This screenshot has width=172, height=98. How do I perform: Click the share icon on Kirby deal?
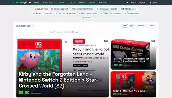(x=66, y=43)
